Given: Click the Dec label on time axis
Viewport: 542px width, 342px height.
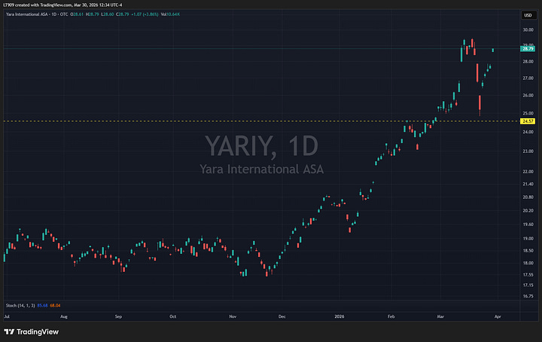Looking at the screenshot, I should [282, 316].
